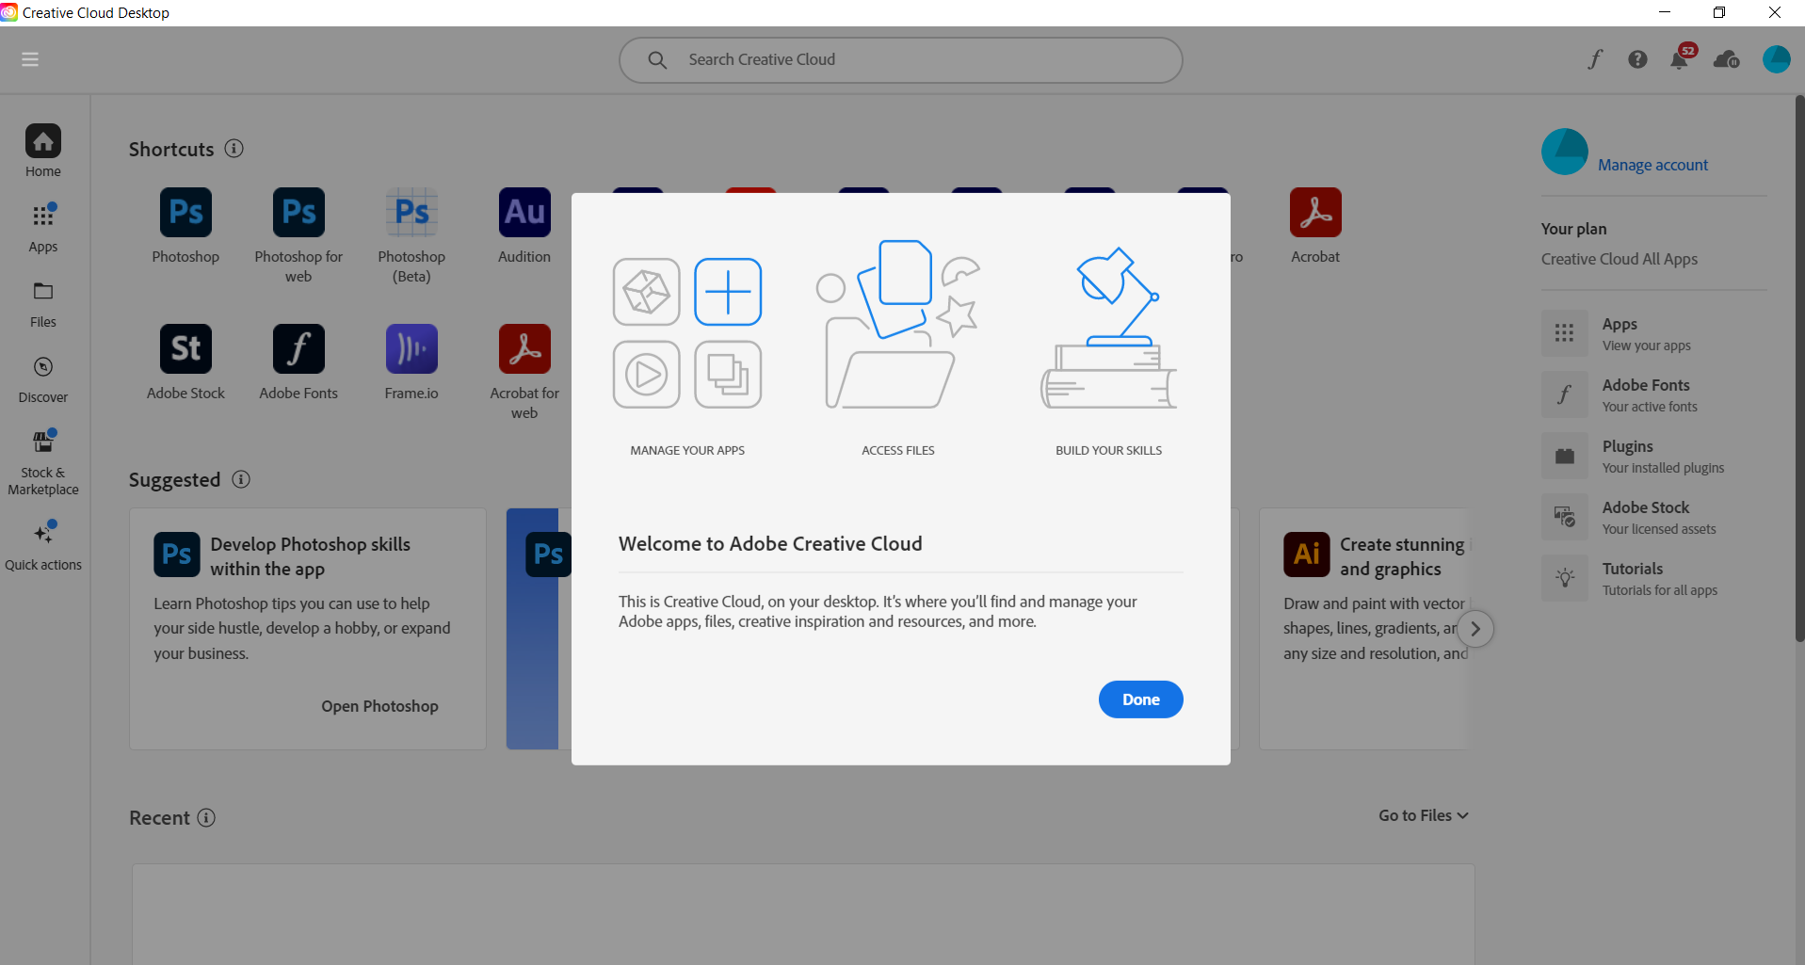Open Apps, View your apps in right panel
1805x965 pixels.
[x=1653, y=334]
